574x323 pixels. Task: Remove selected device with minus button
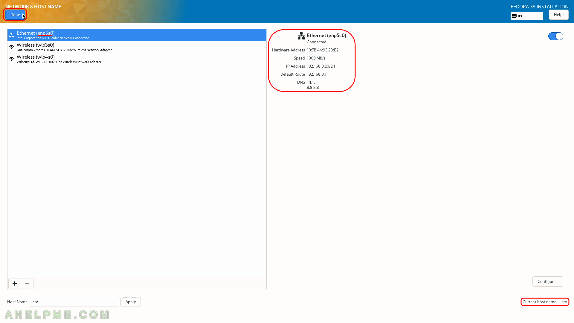point(27,284)
